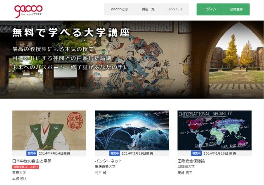
Task: Open the gaccoとは menu item
Action: tap(120, 9)
